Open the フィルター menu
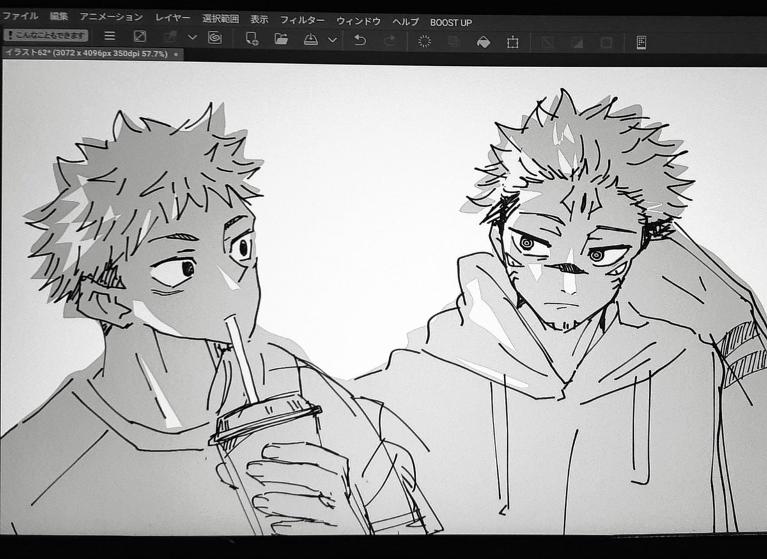 click(x=302, y=20)
